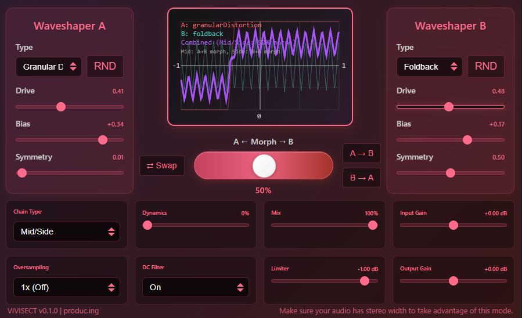Image resolution: width=522 pixels, height=318 pixels.
Task: Open Waveshaper A Type dropdown
Action: point(49,67)
